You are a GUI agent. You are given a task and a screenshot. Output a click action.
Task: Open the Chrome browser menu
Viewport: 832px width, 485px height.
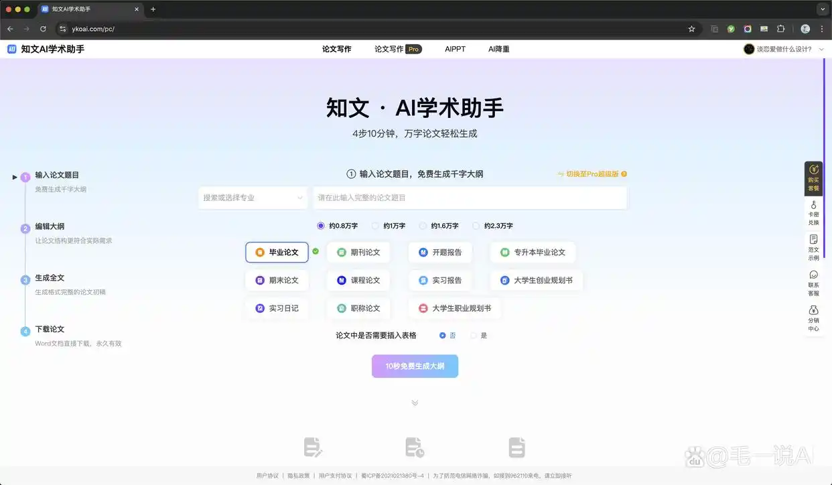[x=821, y=29]
